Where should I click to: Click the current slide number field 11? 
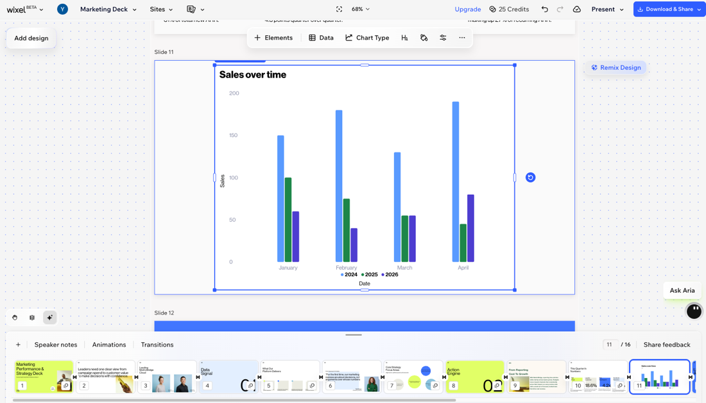609,345
